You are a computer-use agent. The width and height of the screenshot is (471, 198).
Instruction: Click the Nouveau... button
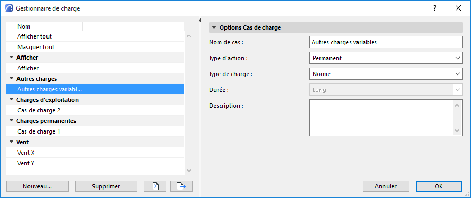37,186
